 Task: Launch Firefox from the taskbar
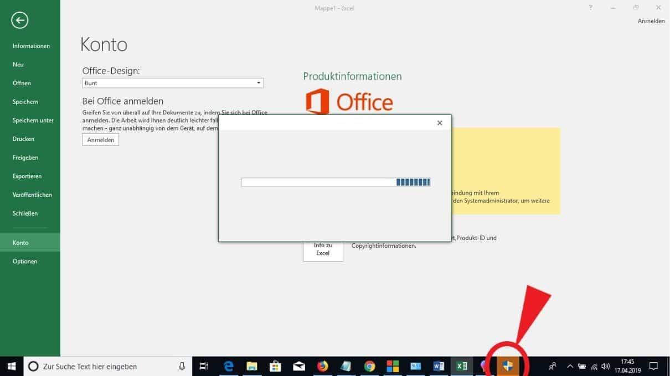(x=322, y=366)
